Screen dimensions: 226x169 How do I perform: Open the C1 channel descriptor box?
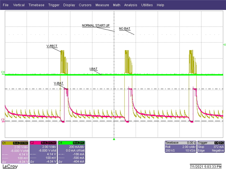pyautogui.click(x=15, y=152)
